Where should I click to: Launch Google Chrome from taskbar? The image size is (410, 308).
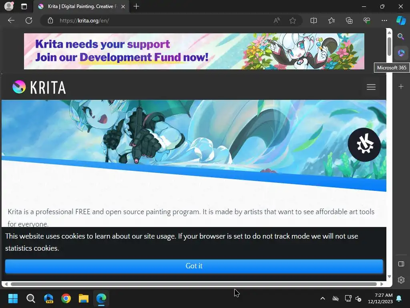66,298
